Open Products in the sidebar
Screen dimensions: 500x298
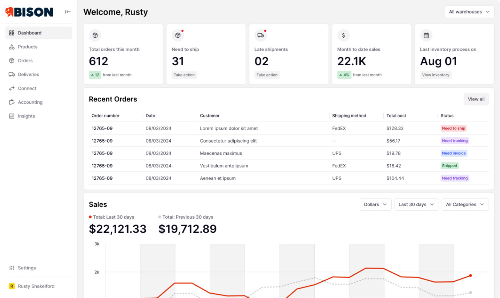click(39, 47)
